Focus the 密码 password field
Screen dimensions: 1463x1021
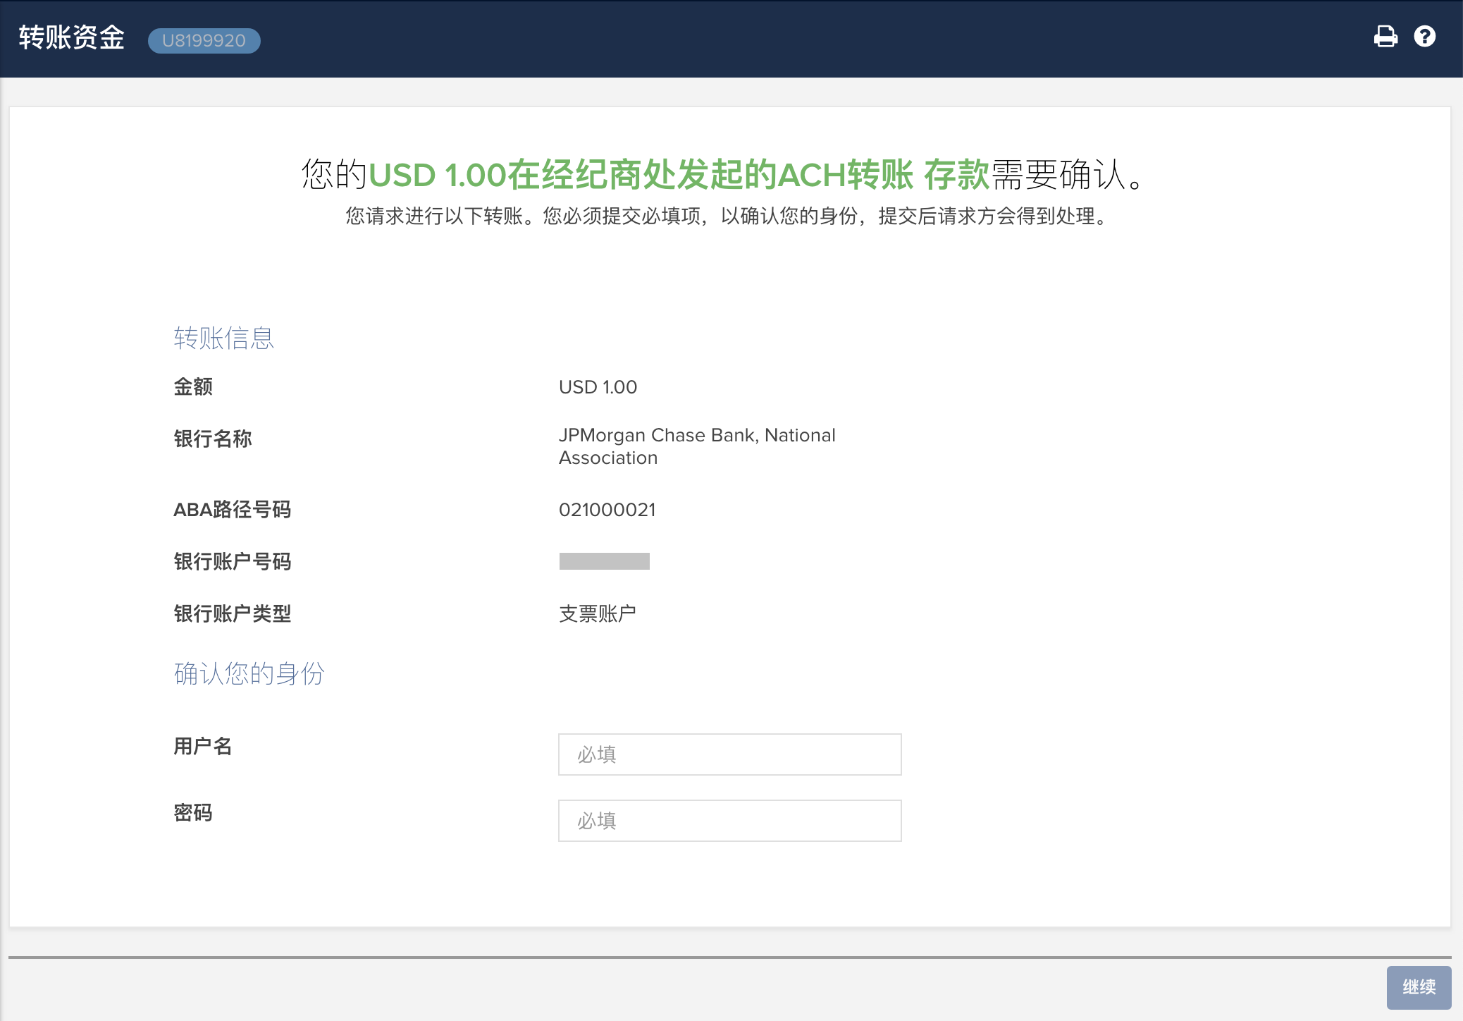(x=729, y=821)
